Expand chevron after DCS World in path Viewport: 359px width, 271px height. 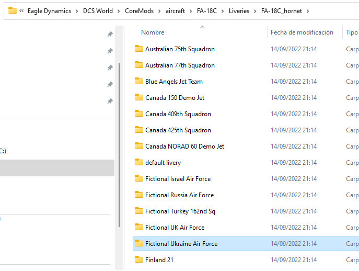click(119, 11)
